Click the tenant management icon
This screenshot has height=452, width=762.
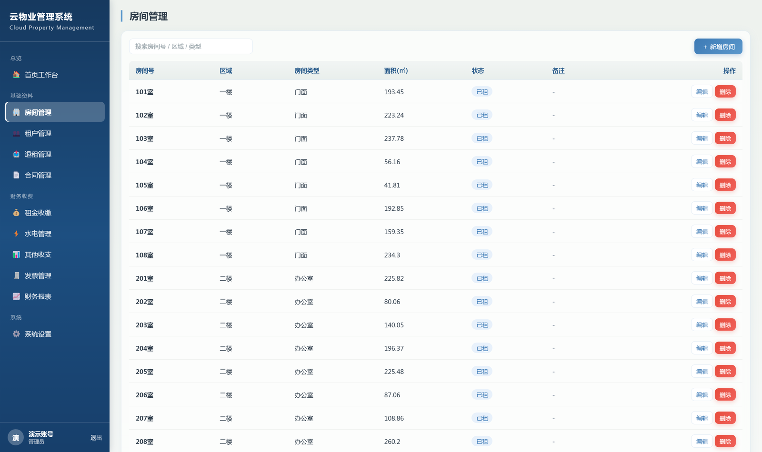[16, 133]
